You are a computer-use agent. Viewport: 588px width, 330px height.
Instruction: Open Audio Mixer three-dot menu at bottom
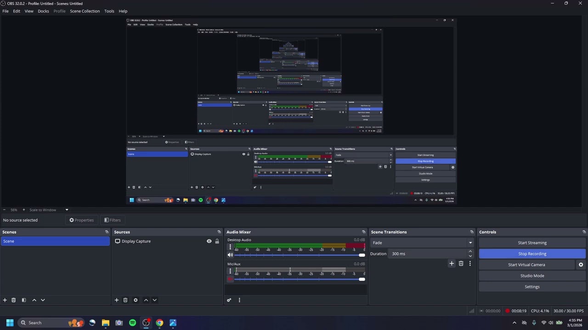(239, 300)
